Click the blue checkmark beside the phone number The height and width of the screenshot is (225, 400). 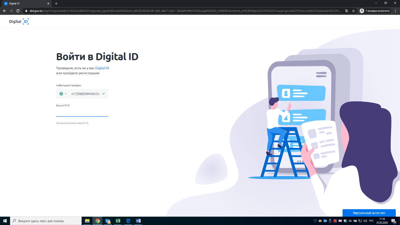[103, 94]
